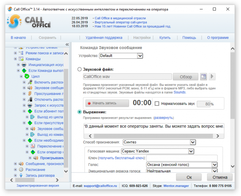This screenshot has height=196, width=241.
Task: Click the microphone icon for Запись разговора
Action: 21,175
